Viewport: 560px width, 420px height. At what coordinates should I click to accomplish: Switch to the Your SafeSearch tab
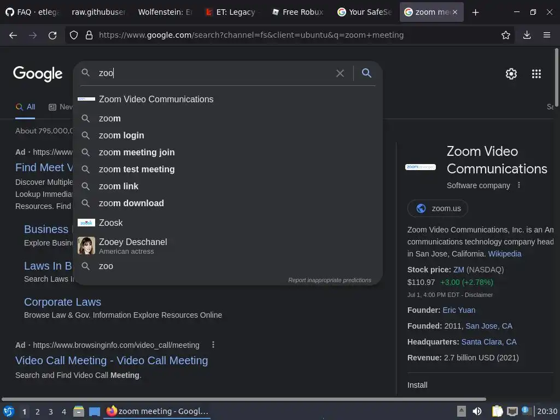tap(364, 12)
